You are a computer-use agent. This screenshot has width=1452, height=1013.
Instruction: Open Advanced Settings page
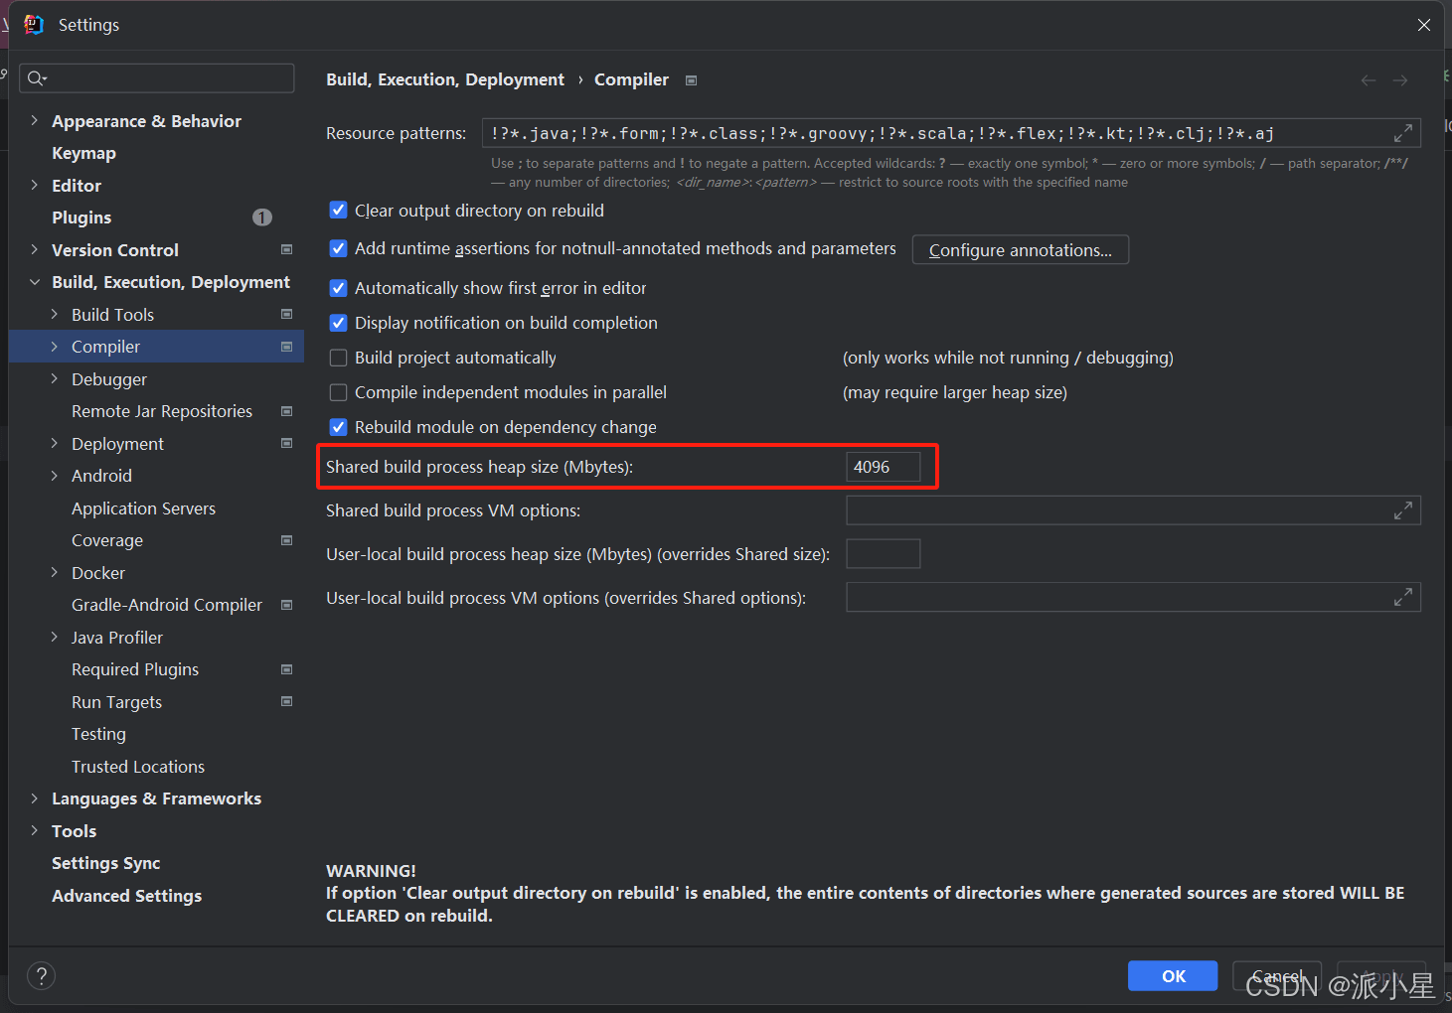click(126, 896)
